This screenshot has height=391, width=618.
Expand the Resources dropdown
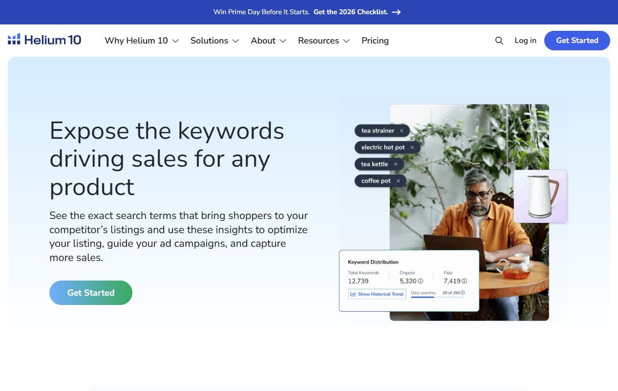324,41
